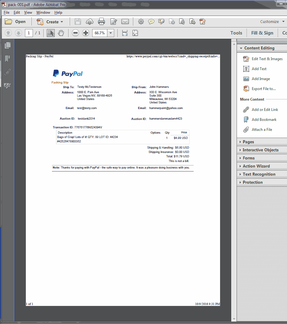This screenshot has width=287, height=324.
Task: Click the fit one full page icon
Action: (135, 33)
